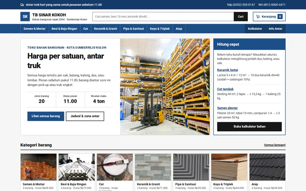Open the Kayu & Triplek menu
The image size is (306, 191).
tap(160, 29)
